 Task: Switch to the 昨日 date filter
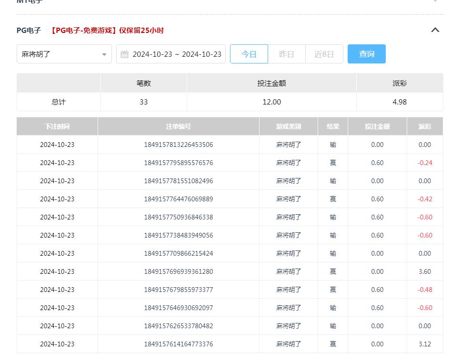(x=287, y=54)
